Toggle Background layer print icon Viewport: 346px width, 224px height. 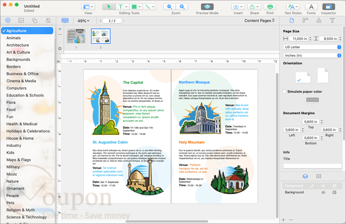click(x=334, y=192)
